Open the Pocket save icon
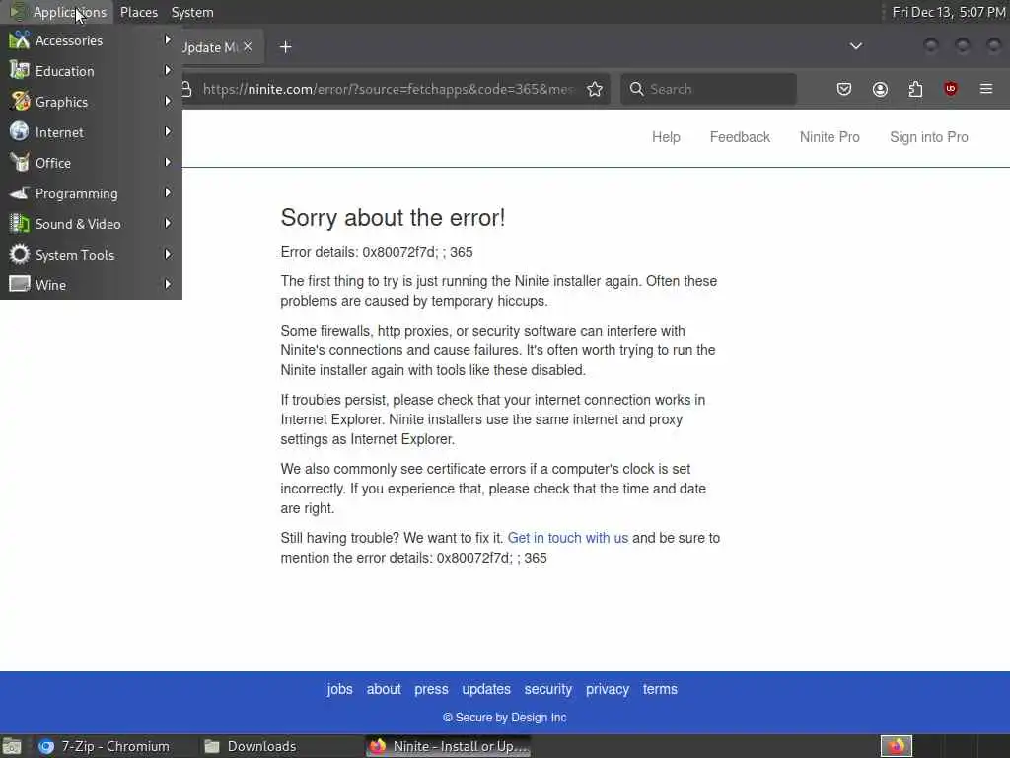The width and height of the screenshot is (1010, 758). [x=844, y=89]
